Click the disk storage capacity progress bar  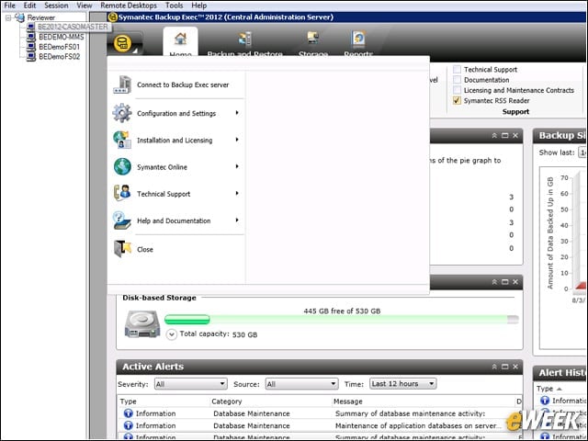tap(342, 320)
